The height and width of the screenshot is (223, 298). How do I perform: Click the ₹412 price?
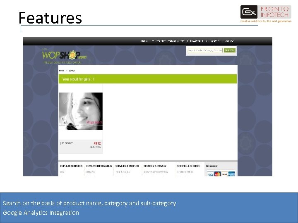(97, 143)
